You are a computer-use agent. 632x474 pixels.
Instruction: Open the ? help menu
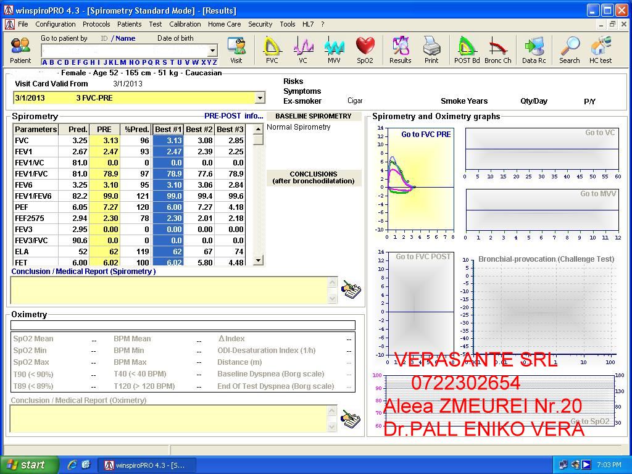click(322, 24)
